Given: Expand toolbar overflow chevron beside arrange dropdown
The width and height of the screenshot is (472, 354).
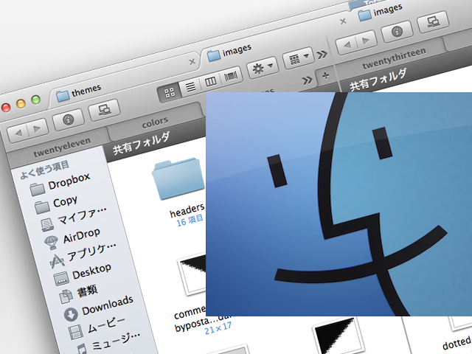Looking at the screenshot, I should (x=322, y=55).
